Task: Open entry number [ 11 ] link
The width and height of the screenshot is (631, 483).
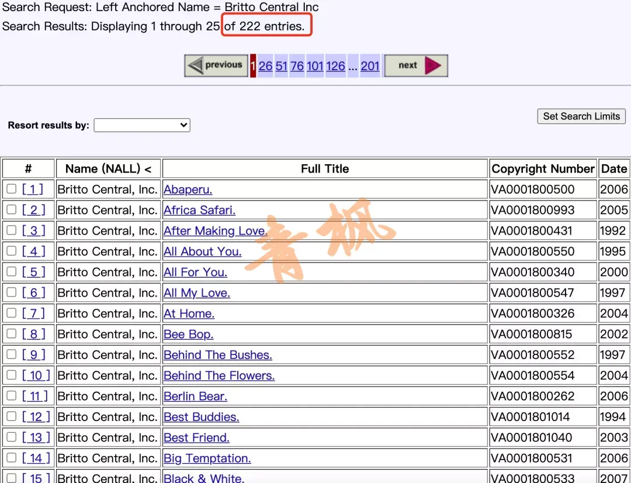Action: 35,396
